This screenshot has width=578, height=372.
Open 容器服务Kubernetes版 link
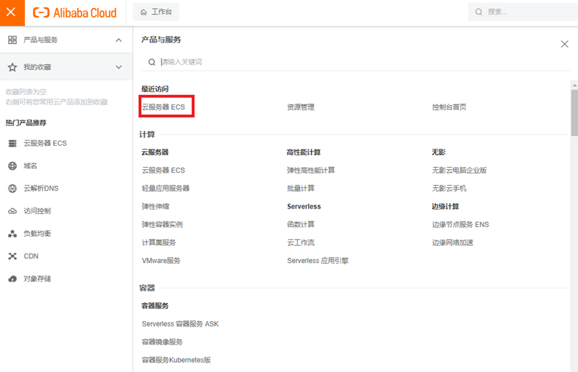click(x=176, y=360)
